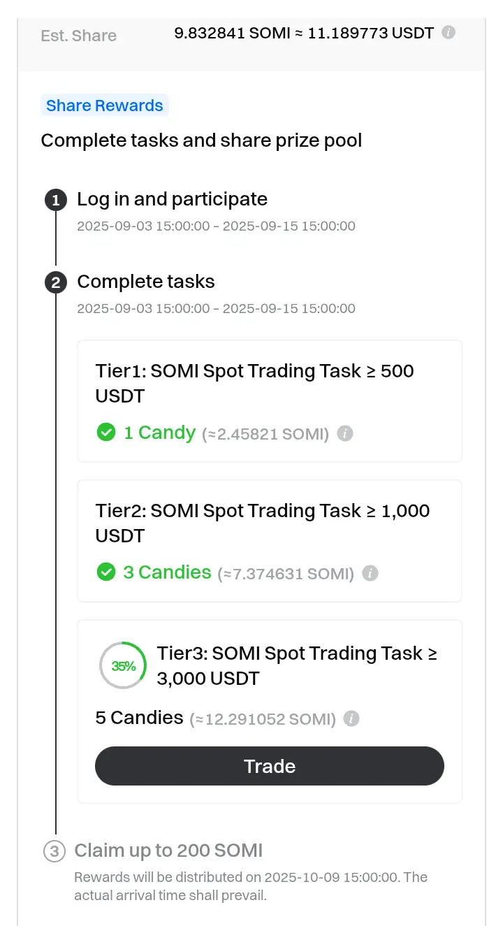Open Tier1 SOMI Spot Trading Task card
The width and height of the screenshot is (503, 926).
coord(270,401)
